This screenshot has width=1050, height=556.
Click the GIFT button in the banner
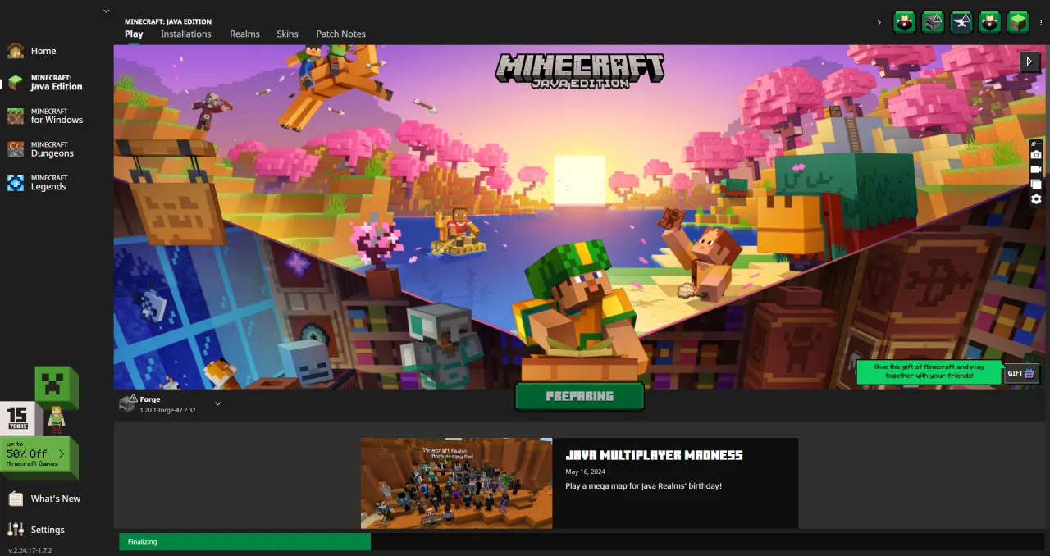[1021, 373]
